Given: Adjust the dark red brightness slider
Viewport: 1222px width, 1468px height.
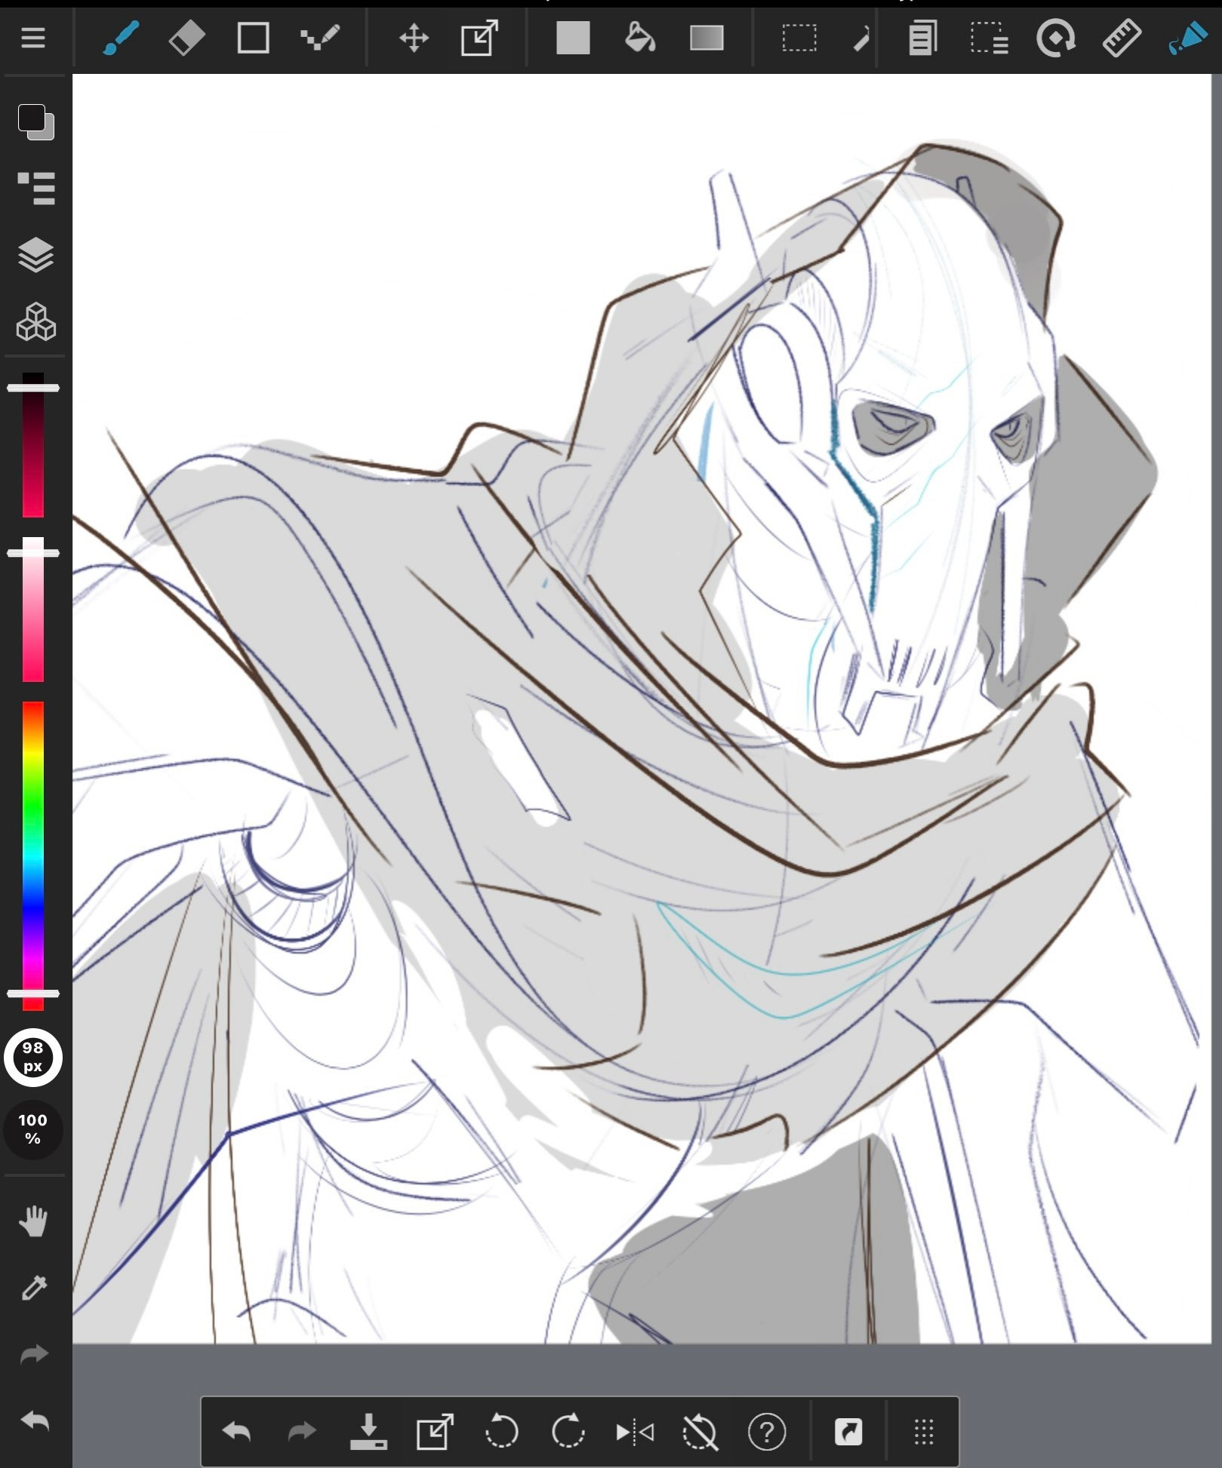Looking at the screenshot, I should [x=33, y=445].
